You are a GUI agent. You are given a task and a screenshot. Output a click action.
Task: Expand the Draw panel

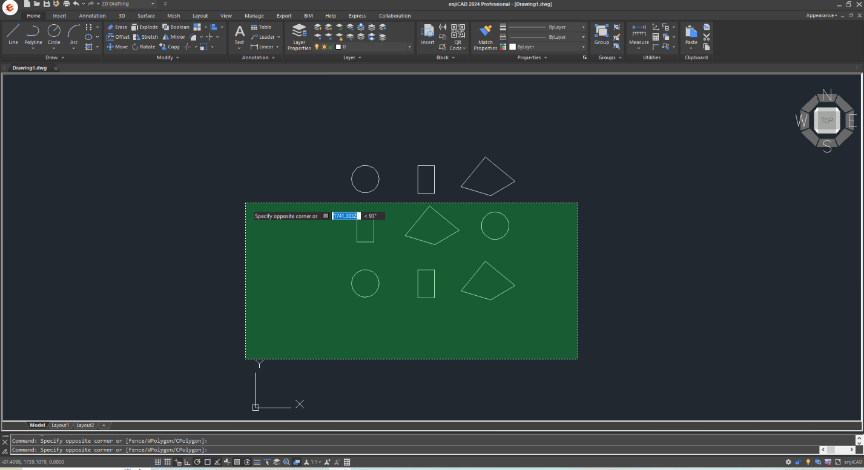pos(54,57)
